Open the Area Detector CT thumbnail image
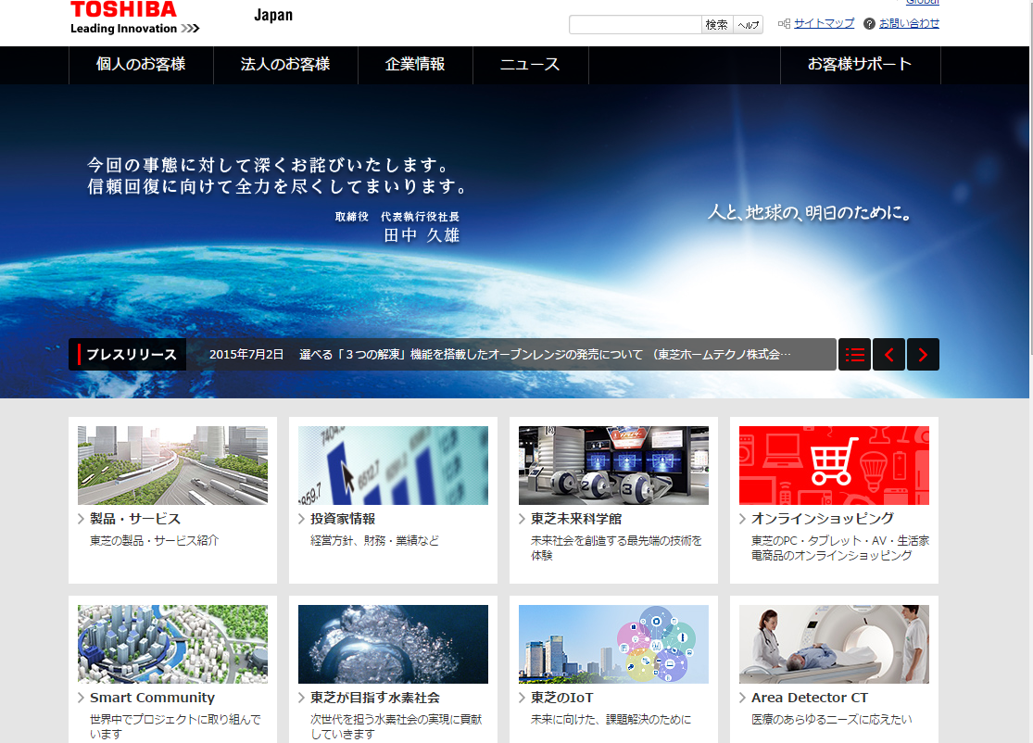1033x743 pixels. 834,644
